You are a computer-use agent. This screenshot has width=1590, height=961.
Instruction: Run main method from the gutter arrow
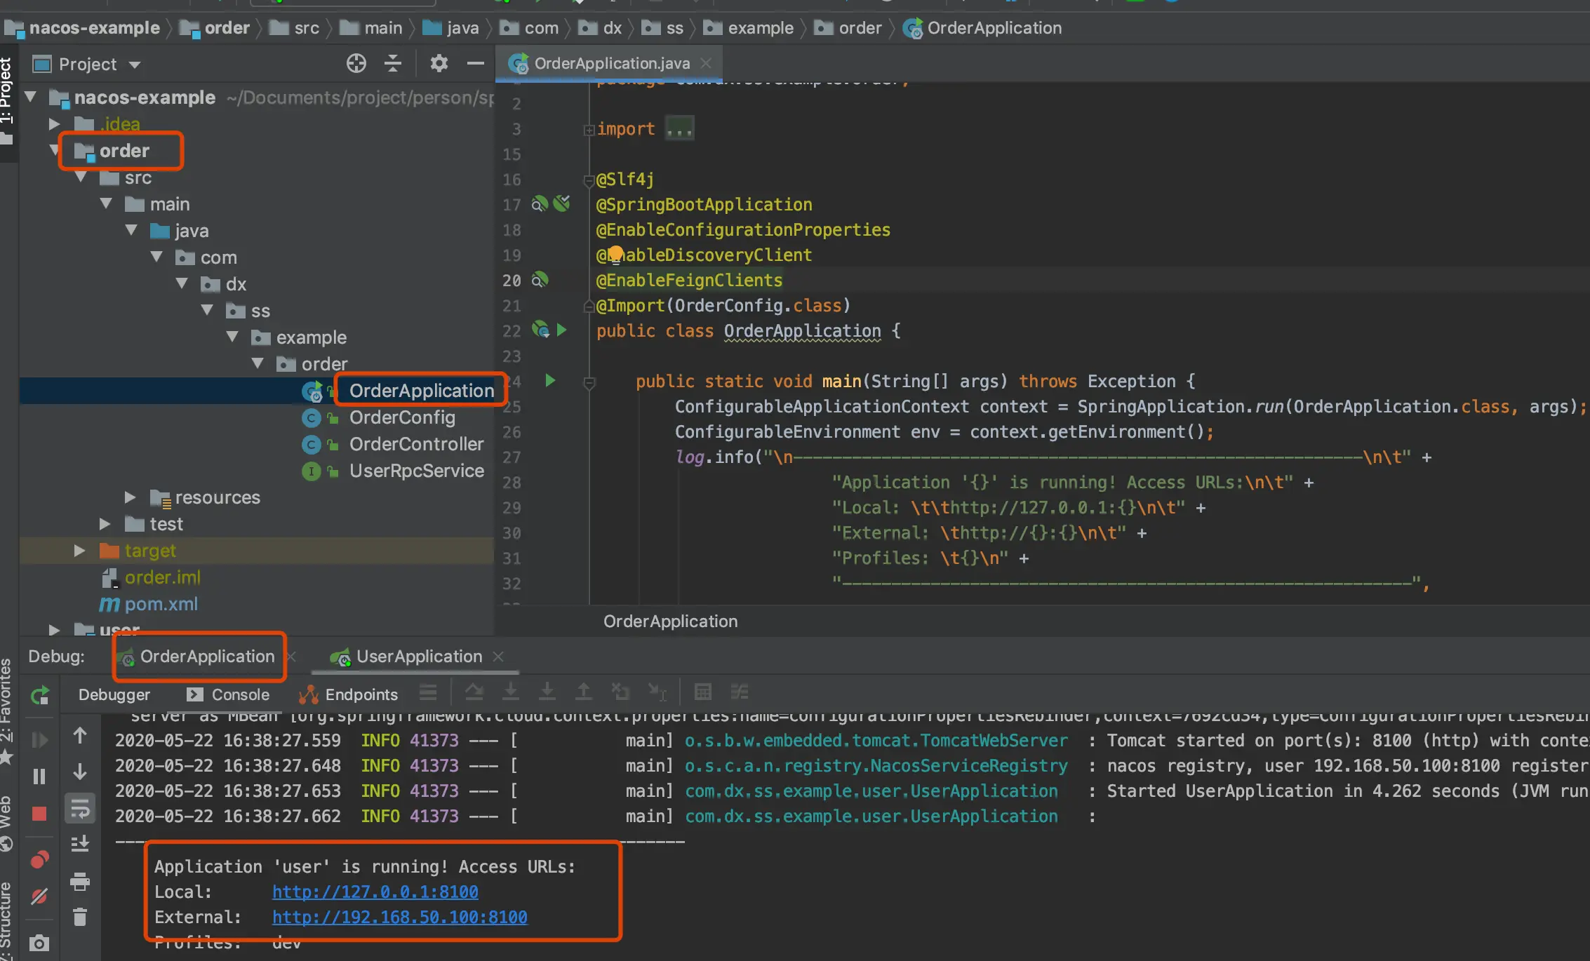pyautogui.click(x=550, y=381)
